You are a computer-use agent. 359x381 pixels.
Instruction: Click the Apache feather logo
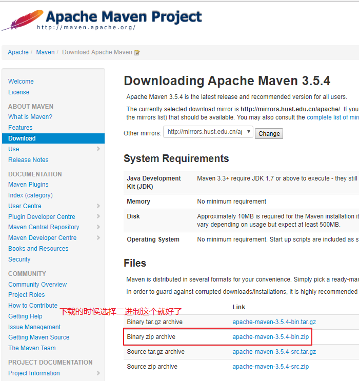point(23,20)
